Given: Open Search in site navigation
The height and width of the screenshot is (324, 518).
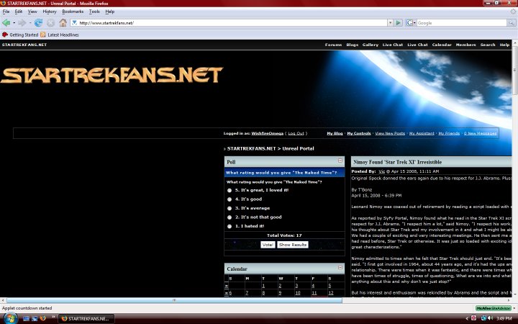Looking at the screenshot, I should [x=488, y=45].
